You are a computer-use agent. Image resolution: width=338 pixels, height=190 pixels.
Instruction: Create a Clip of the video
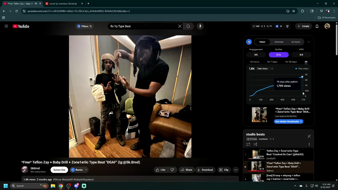pos(224,170)
